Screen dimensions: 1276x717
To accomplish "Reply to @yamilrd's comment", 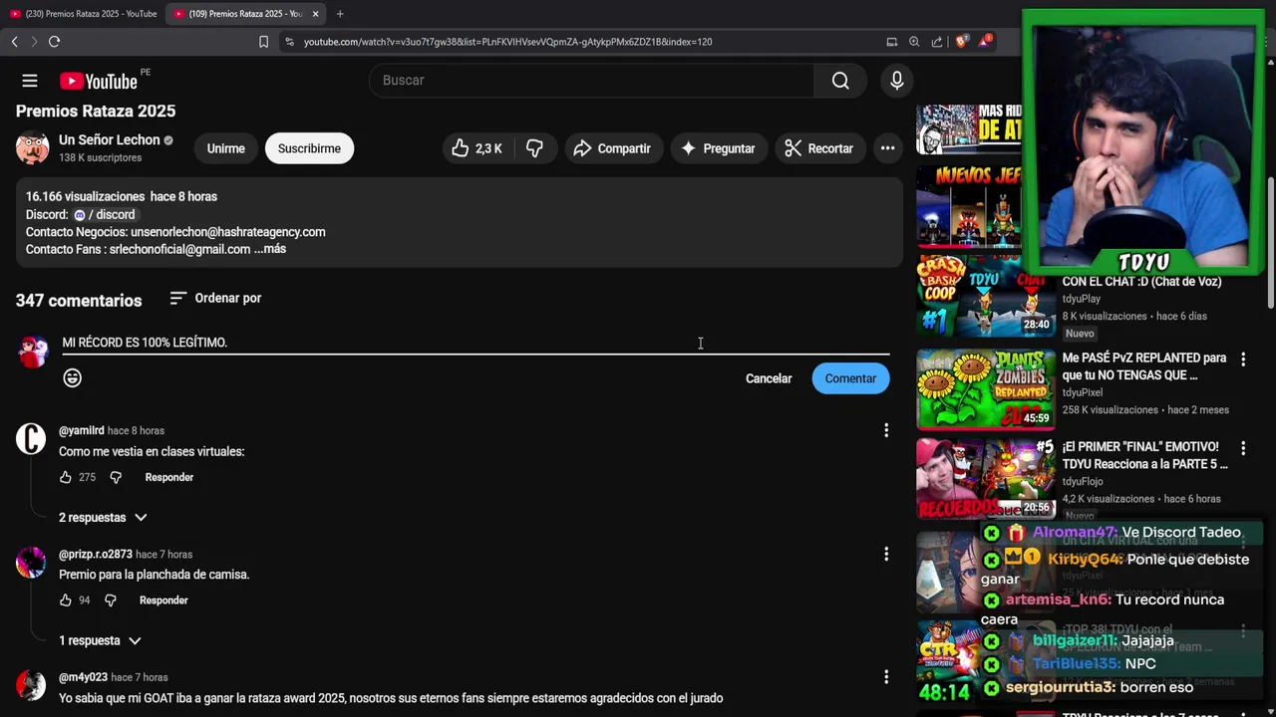I will point(169,477).
